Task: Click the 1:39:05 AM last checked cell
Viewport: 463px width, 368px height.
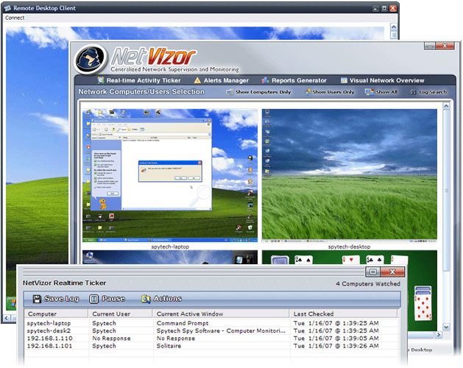Action: pyautogui.click(x=336, y=338)
